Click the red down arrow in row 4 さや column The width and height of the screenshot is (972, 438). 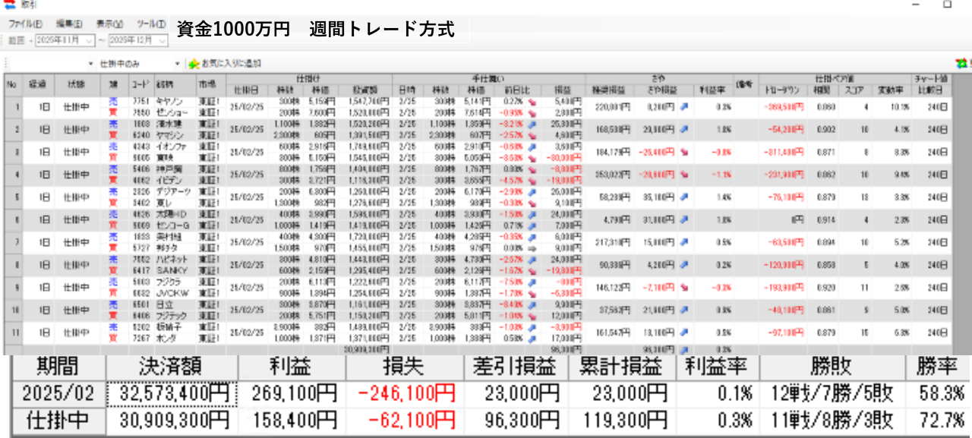click(683, 175)
